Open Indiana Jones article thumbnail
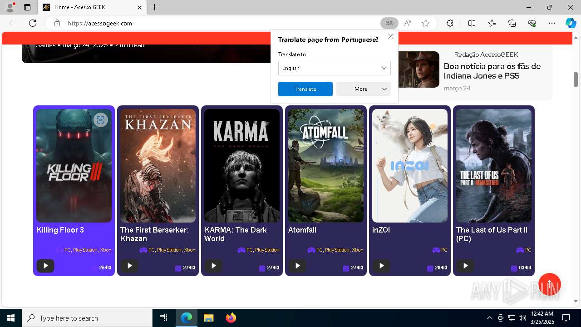581x327 pixels. [x=419, y=69]
